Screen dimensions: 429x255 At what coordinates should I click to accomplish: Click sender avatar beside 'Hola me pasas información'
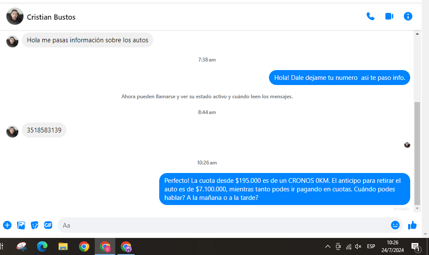coord(12,41)
